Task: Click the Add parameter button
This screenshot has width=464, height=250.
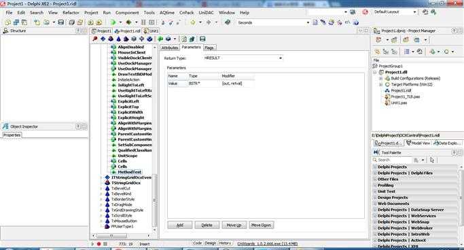Action: pyautogui.click(x=180, y=225)
